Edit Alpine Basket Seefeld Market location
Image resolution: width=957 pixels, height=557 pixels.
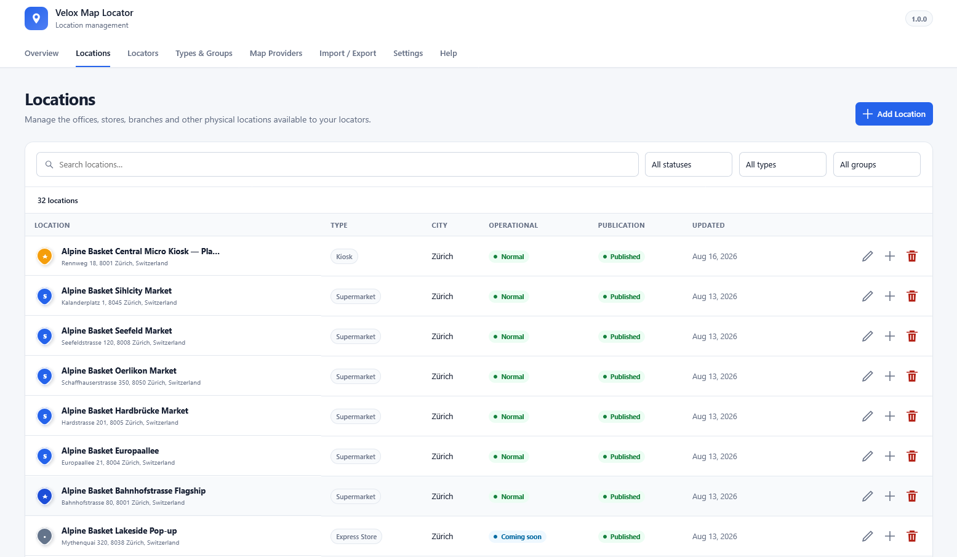click(x=868, y=336)
